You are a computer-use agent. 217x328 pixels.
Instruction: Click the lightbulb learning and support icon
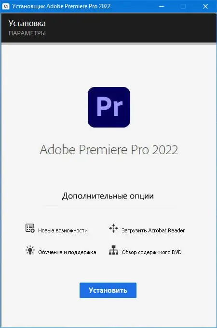tap(30, 250)
